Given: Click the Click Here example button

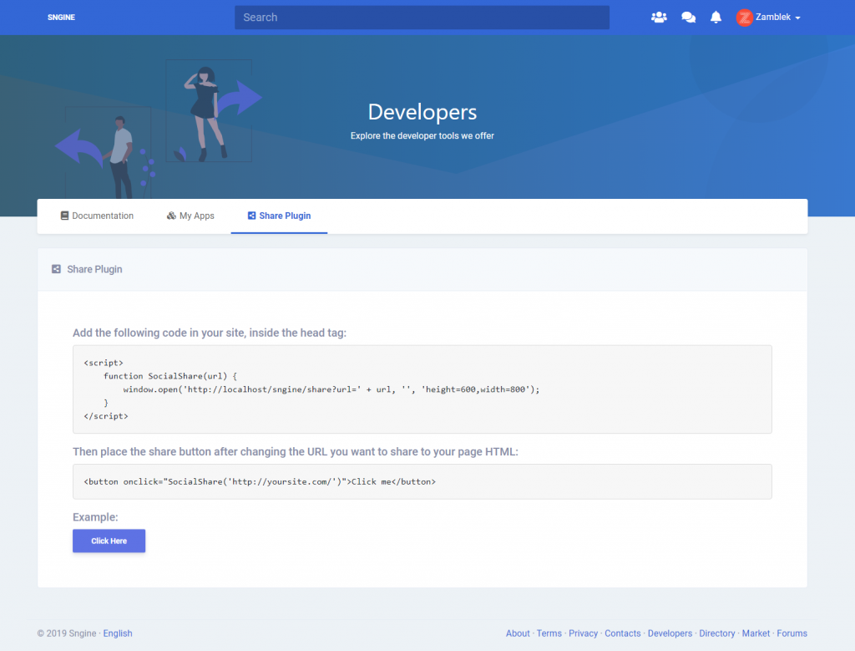Looking at the screenshot, I should tap(109, 541).
